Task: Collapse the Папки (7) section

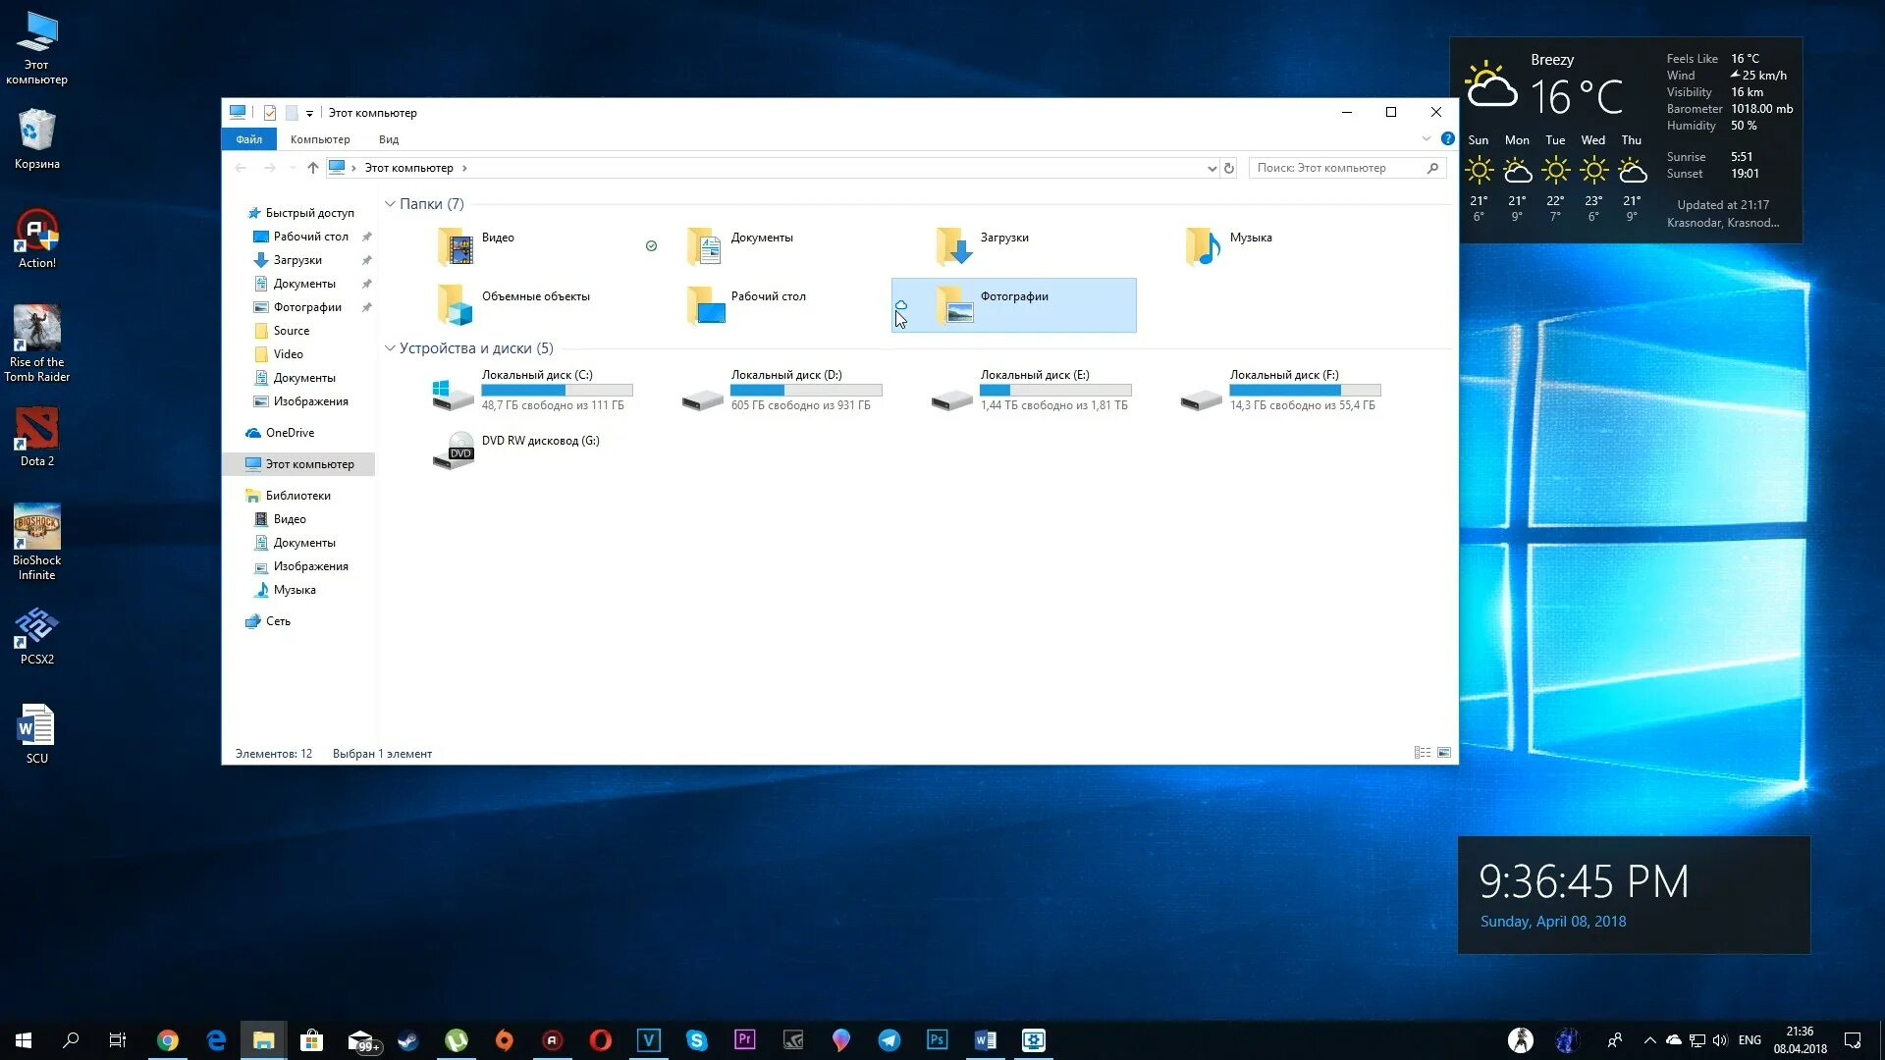Action: tap(392, 203)
